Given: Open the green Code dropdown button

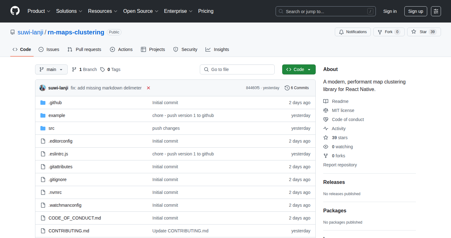Looking at the screenshot, I should pyautogui.click(x=299, y=69).
